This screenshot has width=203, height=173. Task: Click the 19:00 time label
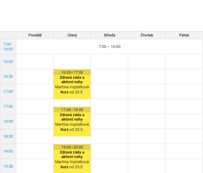tap(8, 151)
